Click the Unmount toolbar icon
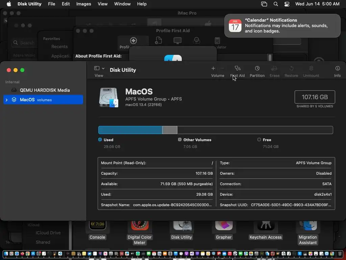Screen dimensions: 346x260 tap(311, 68)
